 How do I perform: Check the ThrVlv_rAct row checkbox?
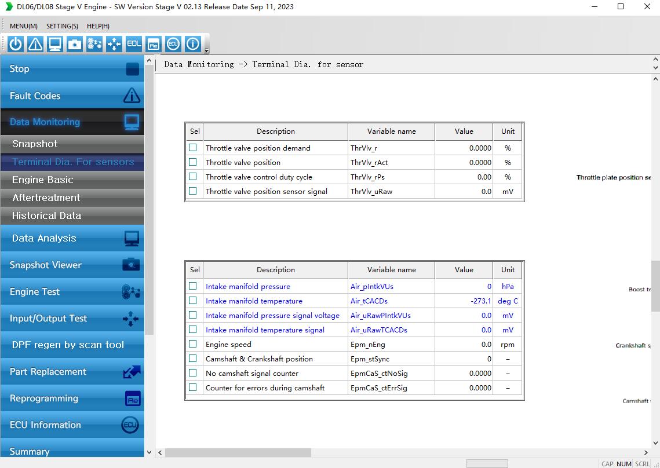(x=193, y=162)
